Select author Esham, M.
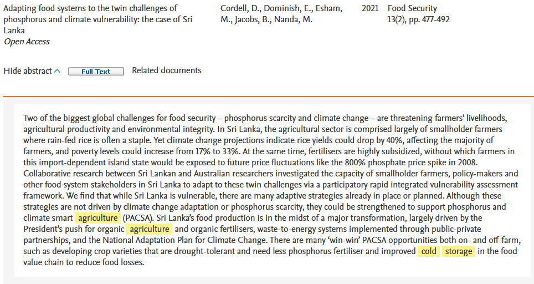This screenshot has height=284, width=534. [x=329, y=8]
